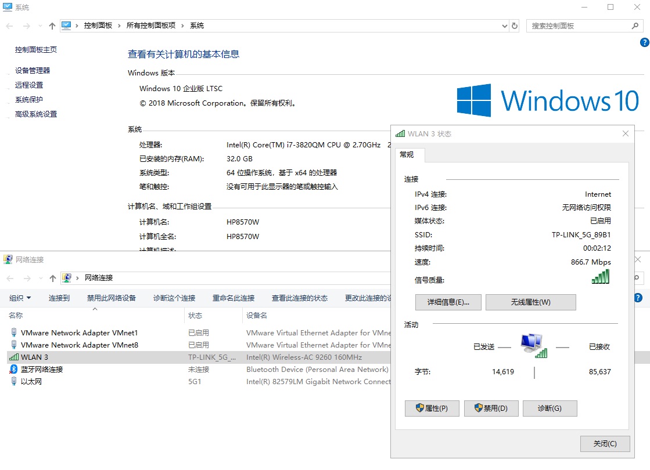The image size is (650, 470).
Task: Click the 详细信息(E) button
Action: click(448, 302)
